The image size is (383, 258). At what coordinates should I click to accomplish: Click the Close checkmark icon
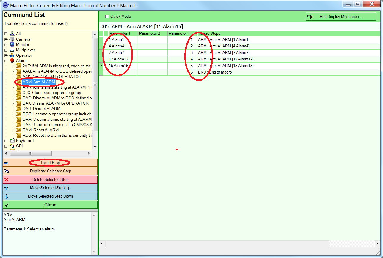coord(6,205)
